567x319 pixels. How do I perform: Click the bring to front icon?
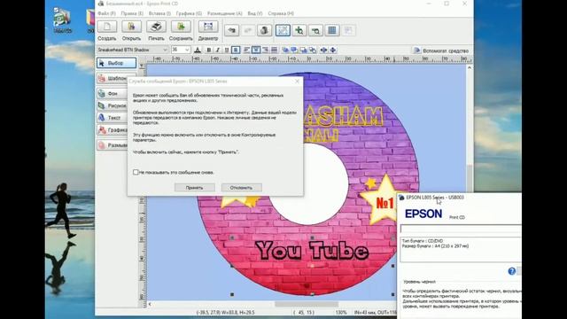(285, 50)
